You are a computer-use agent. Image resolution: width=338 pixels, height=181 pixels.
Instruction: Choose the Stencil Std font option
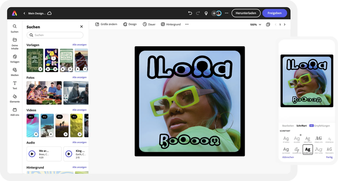tap(319, 139)
